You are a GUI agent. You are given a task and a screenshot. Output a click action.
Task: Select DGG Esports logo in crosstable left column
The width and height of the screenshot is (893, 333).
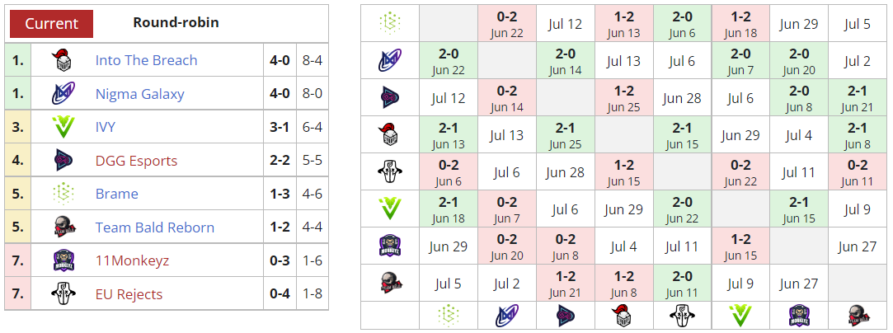[390, 98]
